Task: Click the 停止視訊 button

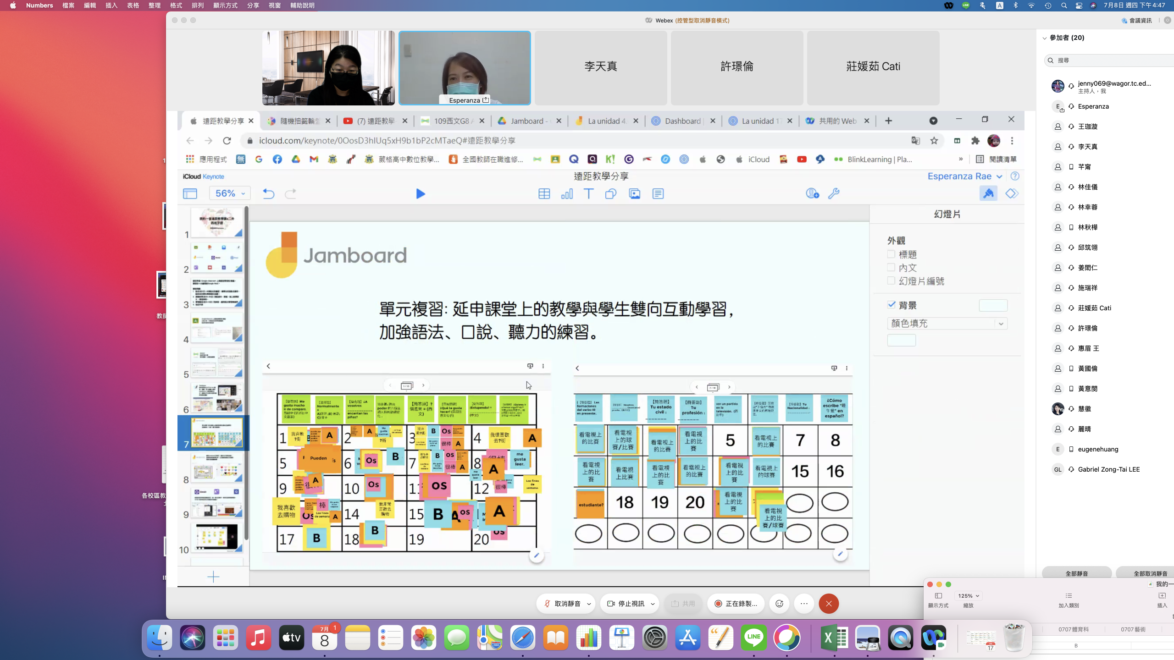Action: click(x=626, y=604)
